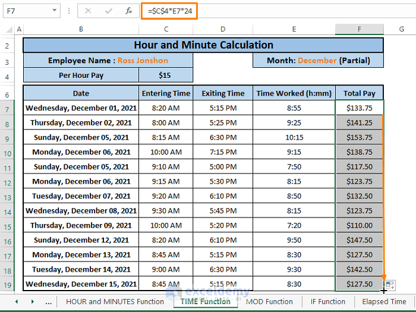Click the Total Pay heading cell
The image size is (416, 312).
coord(359,93)
